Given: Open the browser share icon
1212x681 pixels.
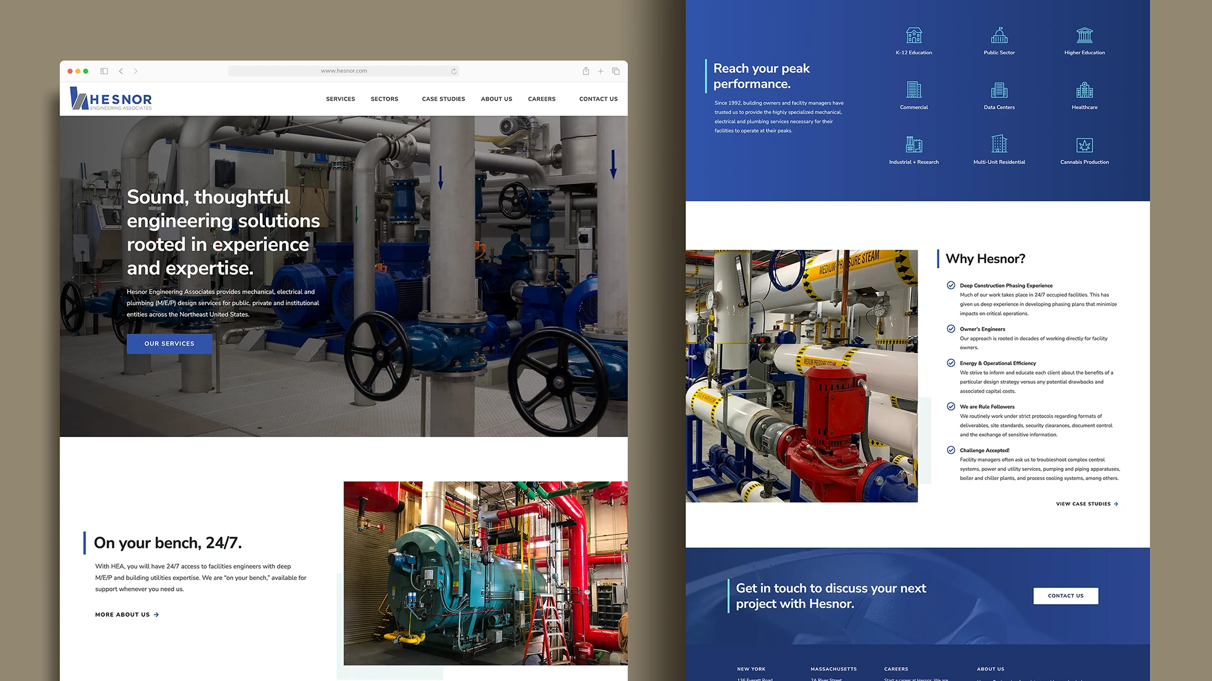Looking at the screenshot, I should 586,71.
